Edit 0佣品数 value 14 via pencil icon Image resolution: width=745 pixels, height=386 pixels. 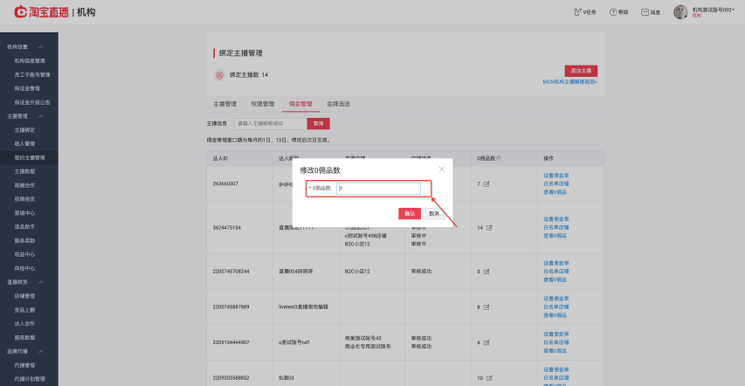(489, 228)
